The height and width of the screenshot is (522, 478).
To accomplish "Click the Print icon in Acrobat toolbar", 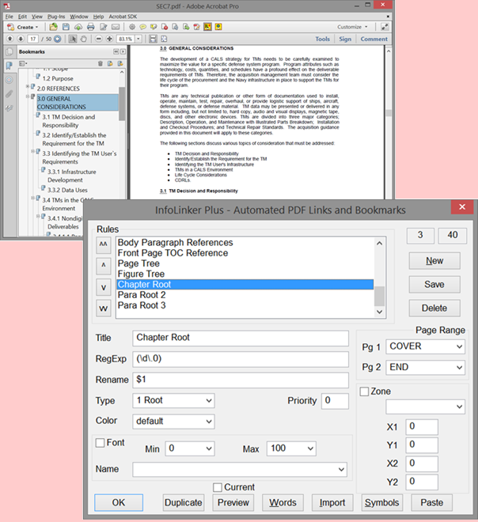I will point(90,27).
